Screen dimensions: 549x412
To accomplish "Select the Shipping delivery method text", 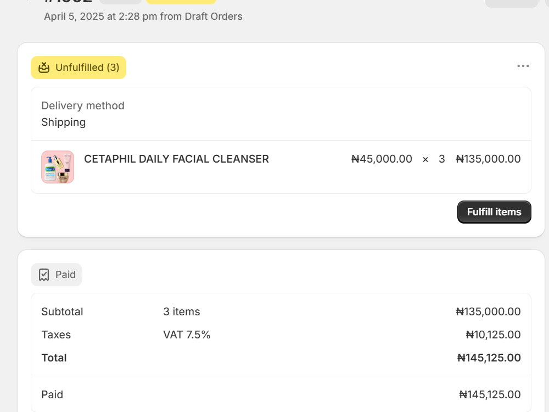I will [x=63, y=123].
